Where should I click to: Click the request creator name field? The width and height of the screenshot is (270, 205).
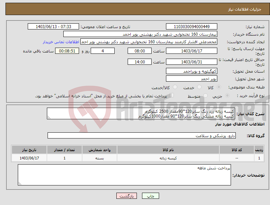149,42
